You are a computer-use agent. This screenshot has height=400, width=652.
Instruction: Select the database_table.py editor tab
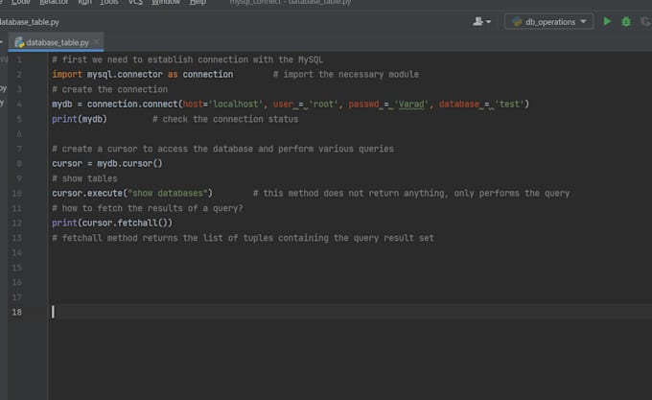click(56, 42)
